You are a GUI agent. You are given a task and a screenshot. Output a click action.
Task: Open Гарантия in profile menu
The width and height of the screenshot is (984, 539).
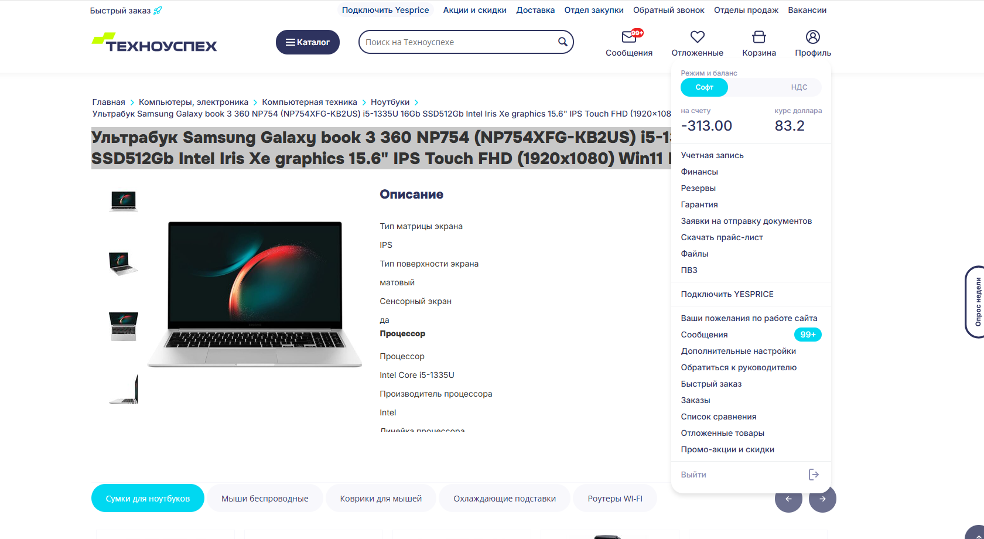tap(699, 204)
